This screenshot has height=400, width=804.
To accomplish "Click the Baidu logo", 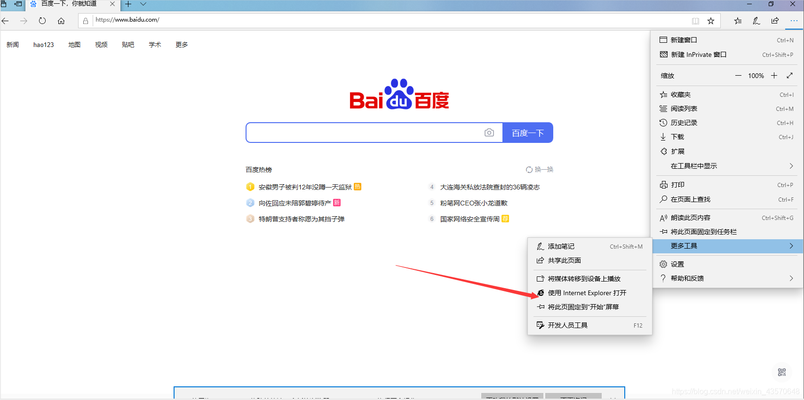I will (x=399, y=94).
